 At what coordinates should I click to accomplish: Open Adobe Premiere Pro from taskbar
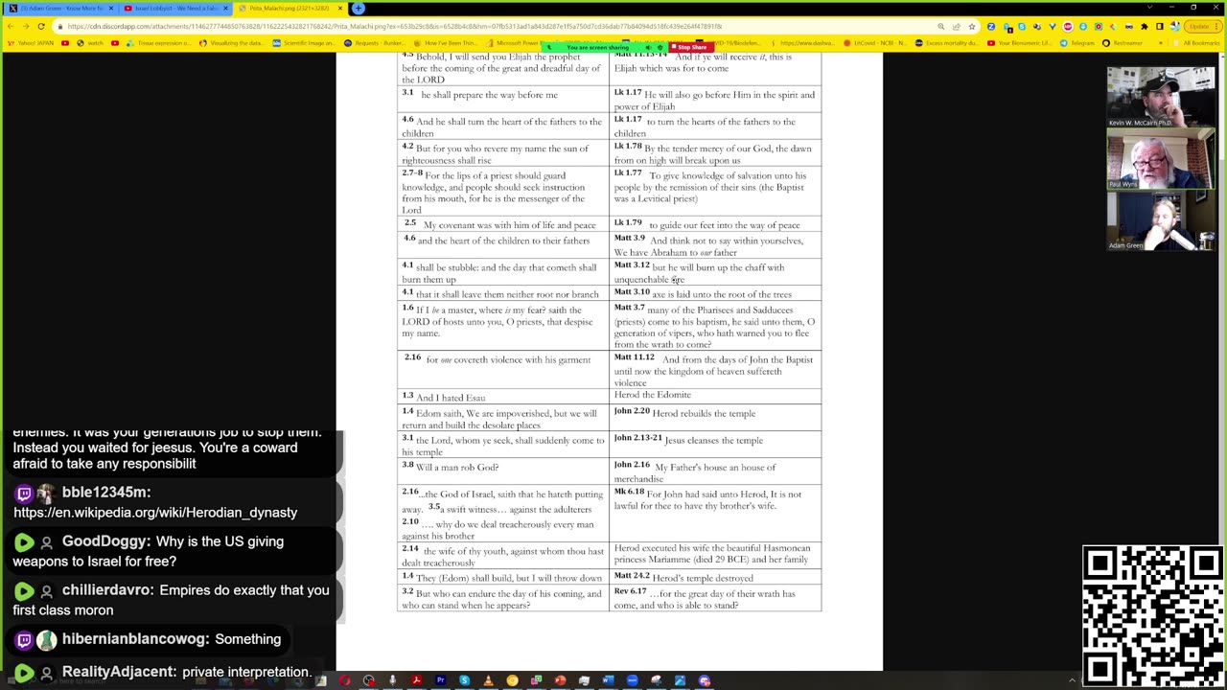coord(440,680)
